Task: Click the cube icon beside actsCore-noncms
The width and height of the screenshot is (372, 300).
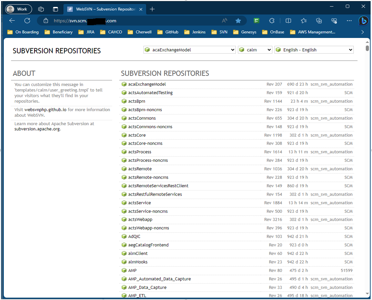Action: point(124,143)
